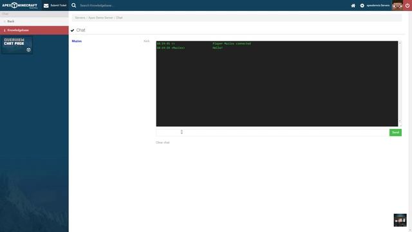Click the Chat page heading

click(x=80, y=30)
